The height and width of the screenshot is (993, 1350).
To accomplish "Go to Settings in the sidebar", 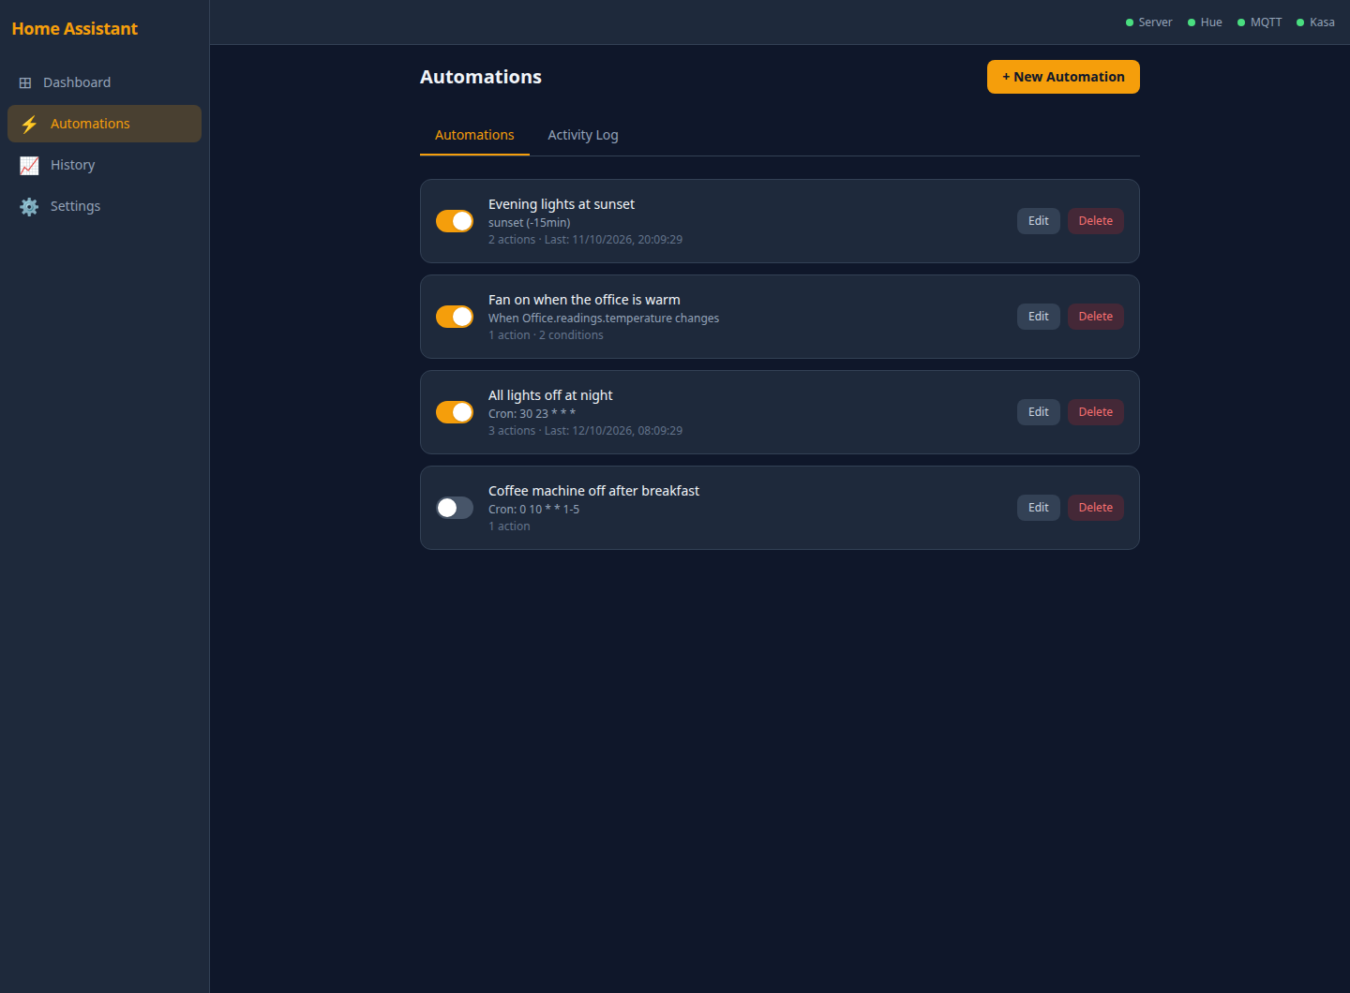I will (x=104, y=206).
